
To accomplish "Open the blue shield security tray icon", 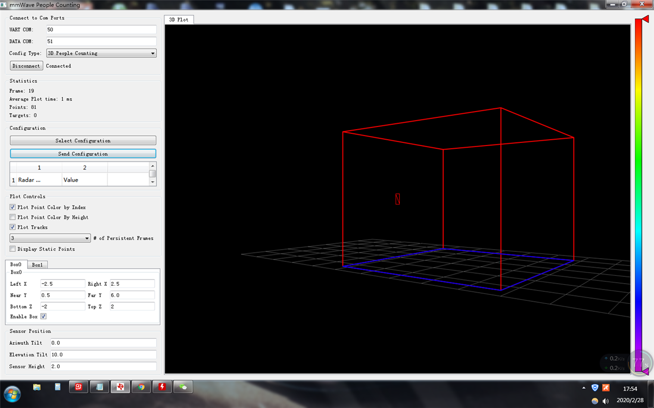I will click(x=595, y=388).
